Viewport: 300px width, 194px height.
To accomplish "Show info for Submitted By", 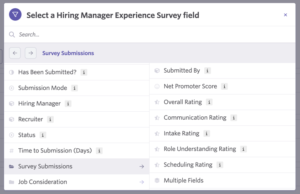I will click(207, 71).
